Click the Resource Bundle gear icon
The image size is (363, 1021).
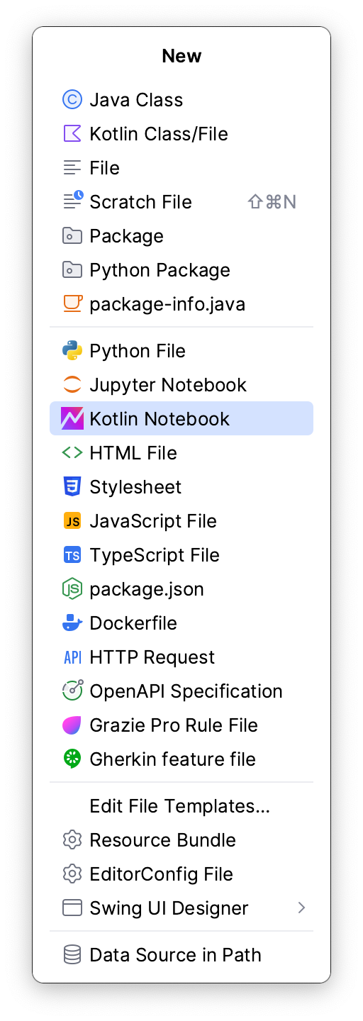(x=72, y=840)
